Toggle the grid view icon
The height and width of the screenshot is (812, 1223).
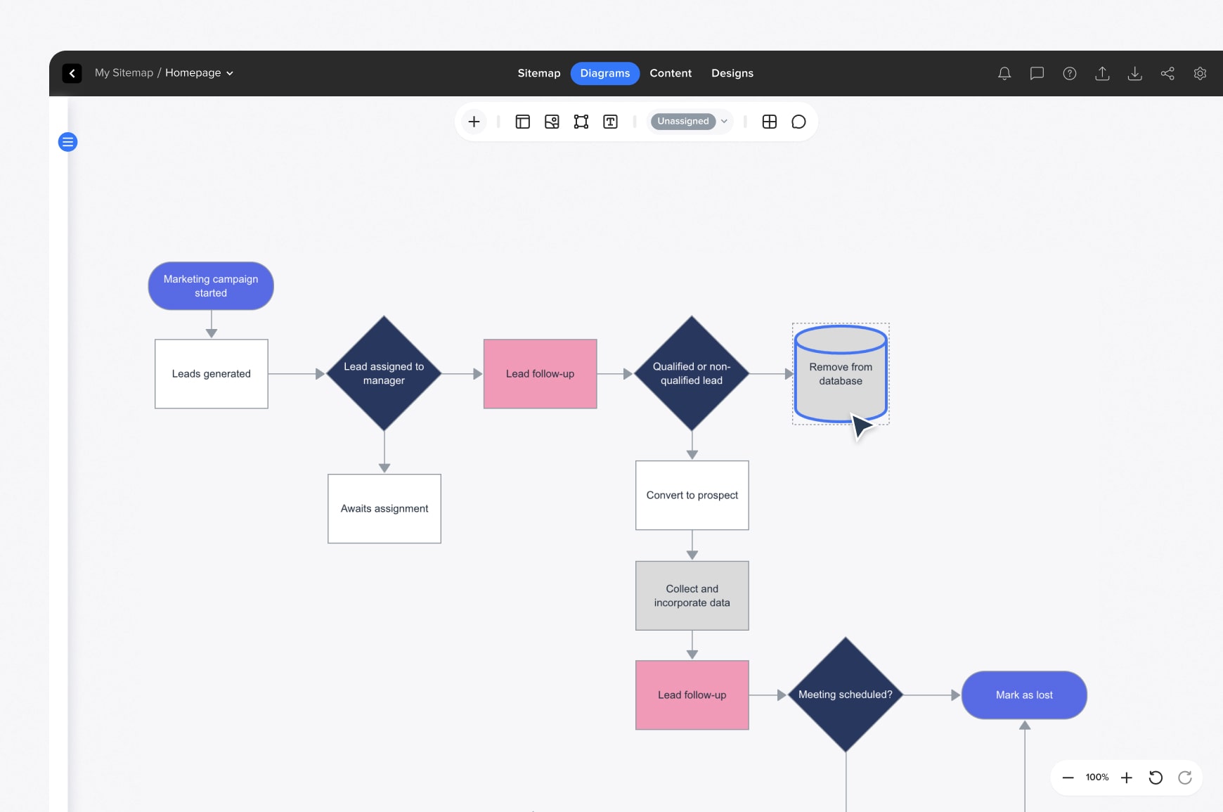769,122
